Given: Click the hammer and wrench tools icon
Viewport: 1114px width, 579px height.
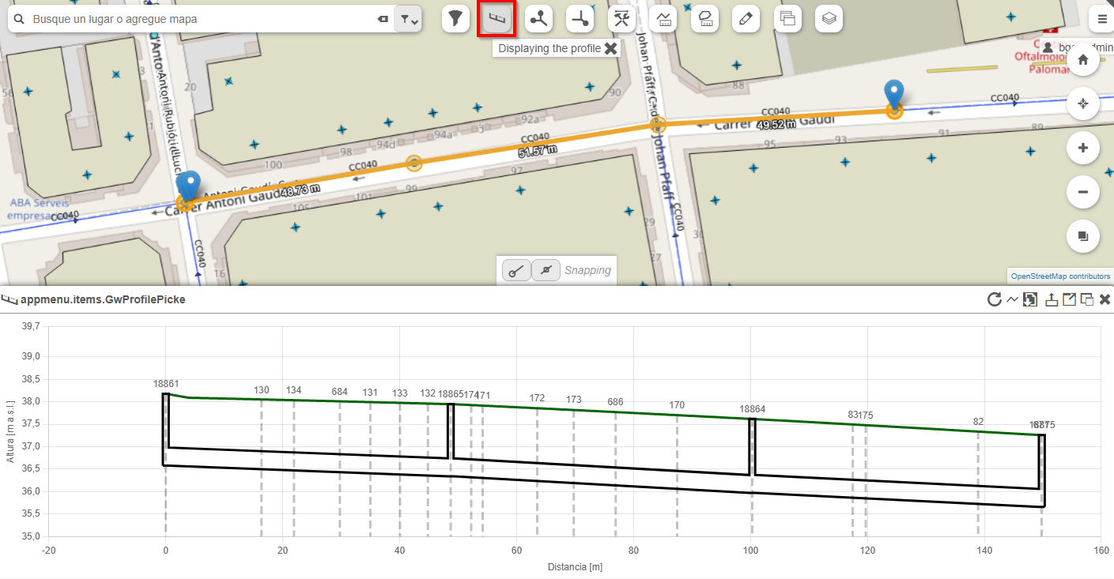Looking at the screenshot, I should pyautogui.click(x=622, y=19).
